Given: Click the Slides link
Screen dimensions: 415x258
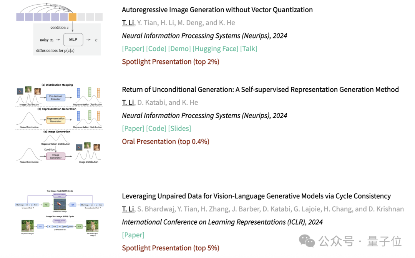Looking at the screenshot, I should pyautogui.click(x=179, y=129).
